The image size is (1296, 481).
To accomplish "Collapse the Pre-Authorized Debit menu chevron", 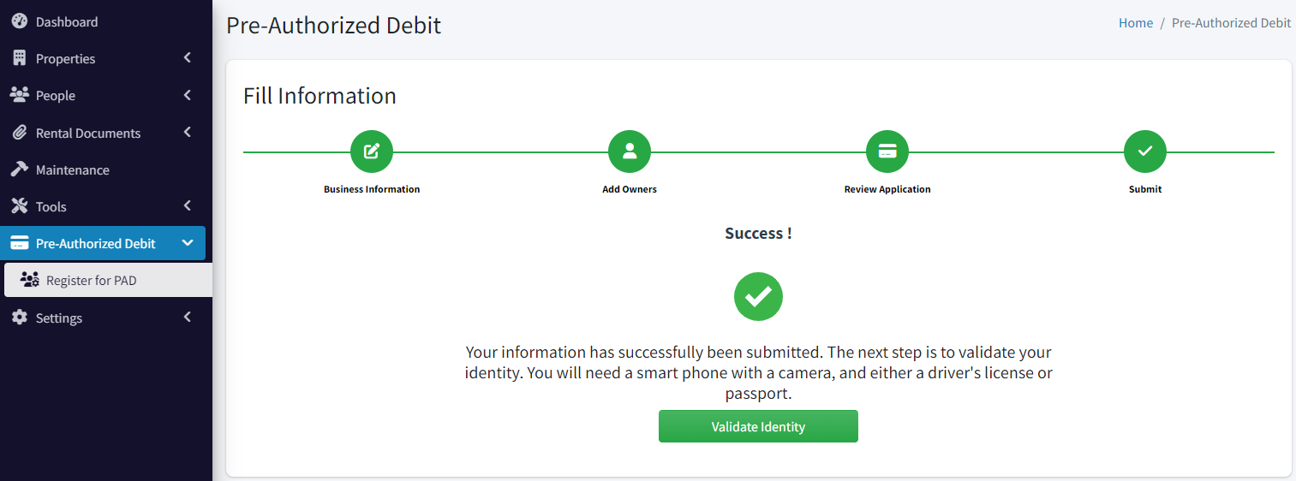I will (188, 243).
